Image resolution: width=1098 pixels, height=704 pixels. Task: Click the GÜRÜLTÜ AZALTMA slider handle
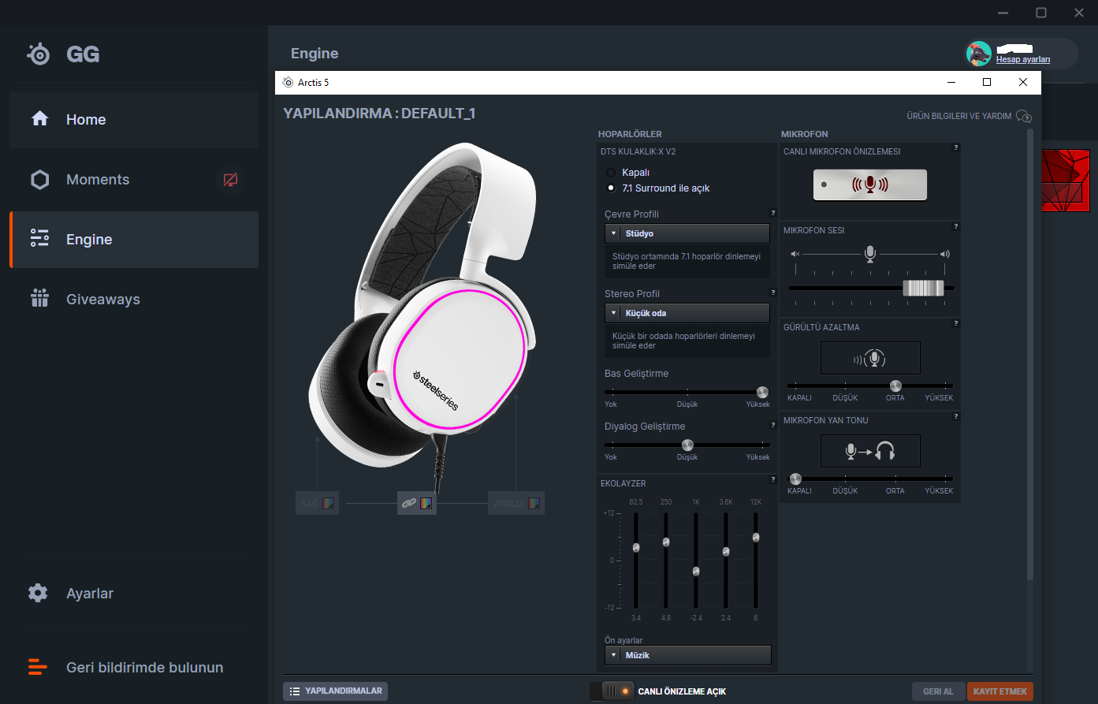point(895,386)
